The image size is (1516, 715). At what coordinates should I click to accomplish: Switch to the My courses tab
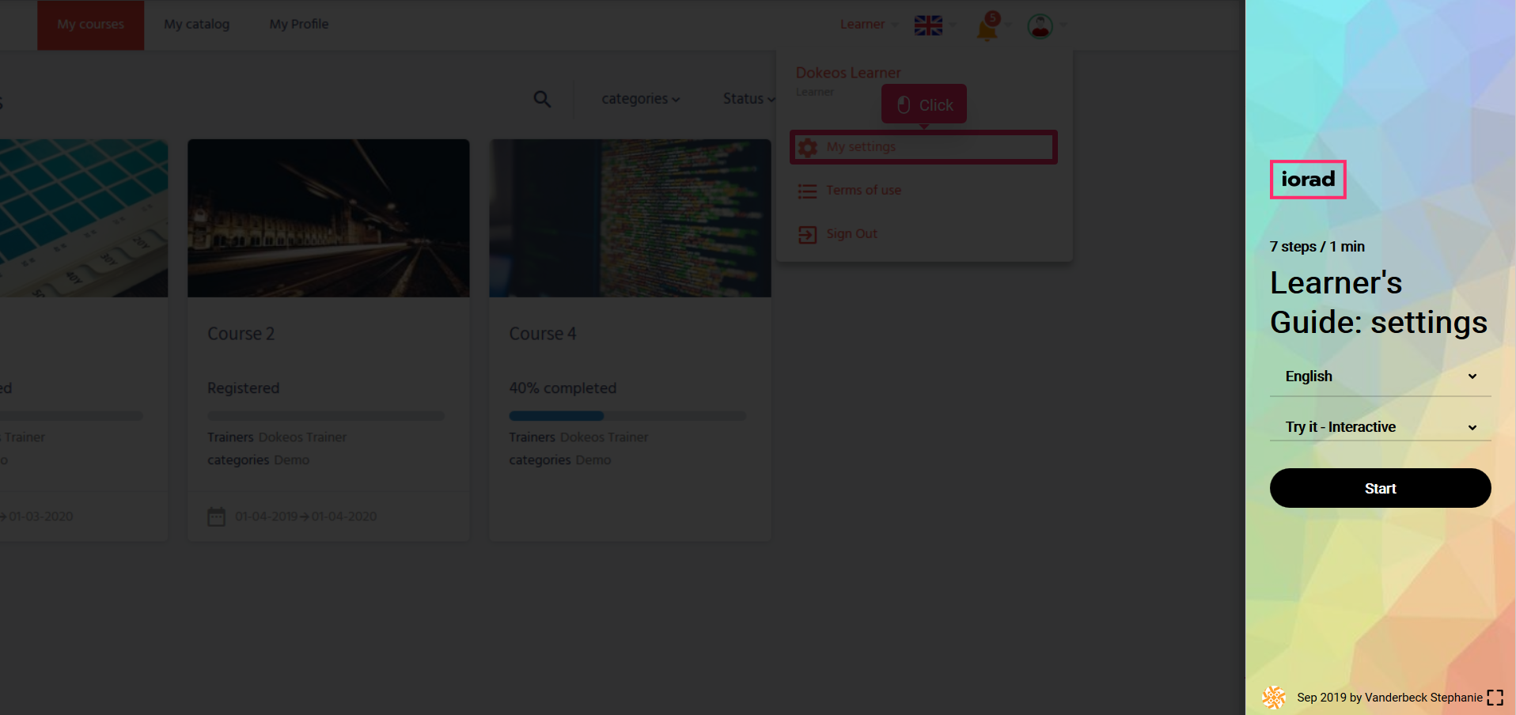[90, 25]
